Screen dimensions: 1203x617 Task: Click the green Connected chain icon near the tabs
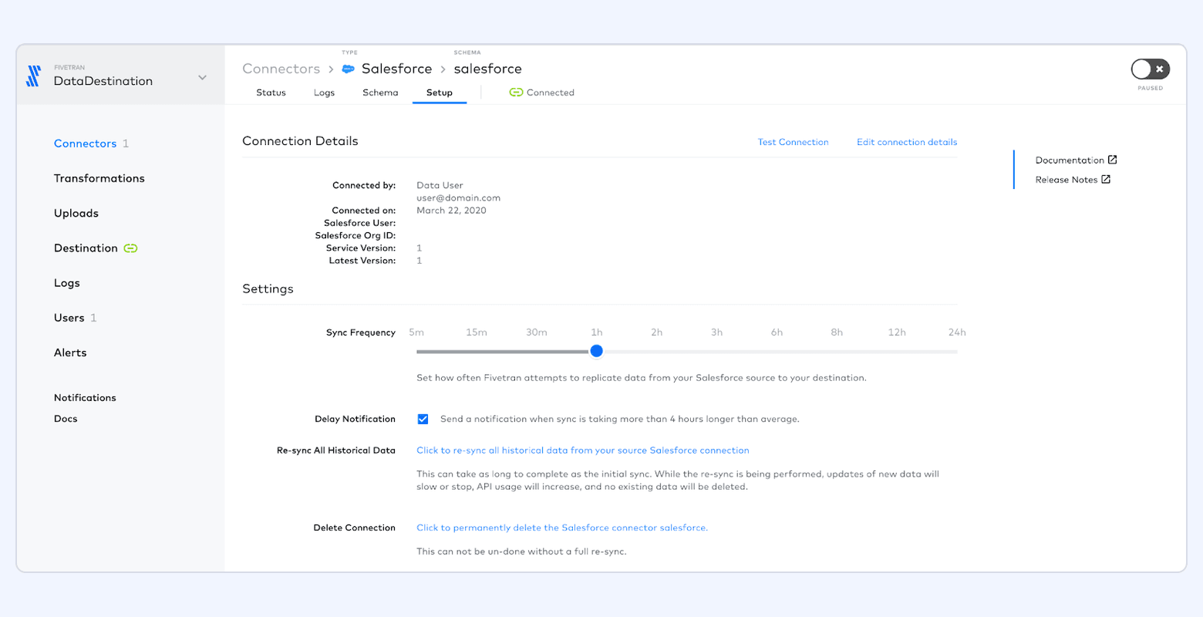(x=515, y=92)
